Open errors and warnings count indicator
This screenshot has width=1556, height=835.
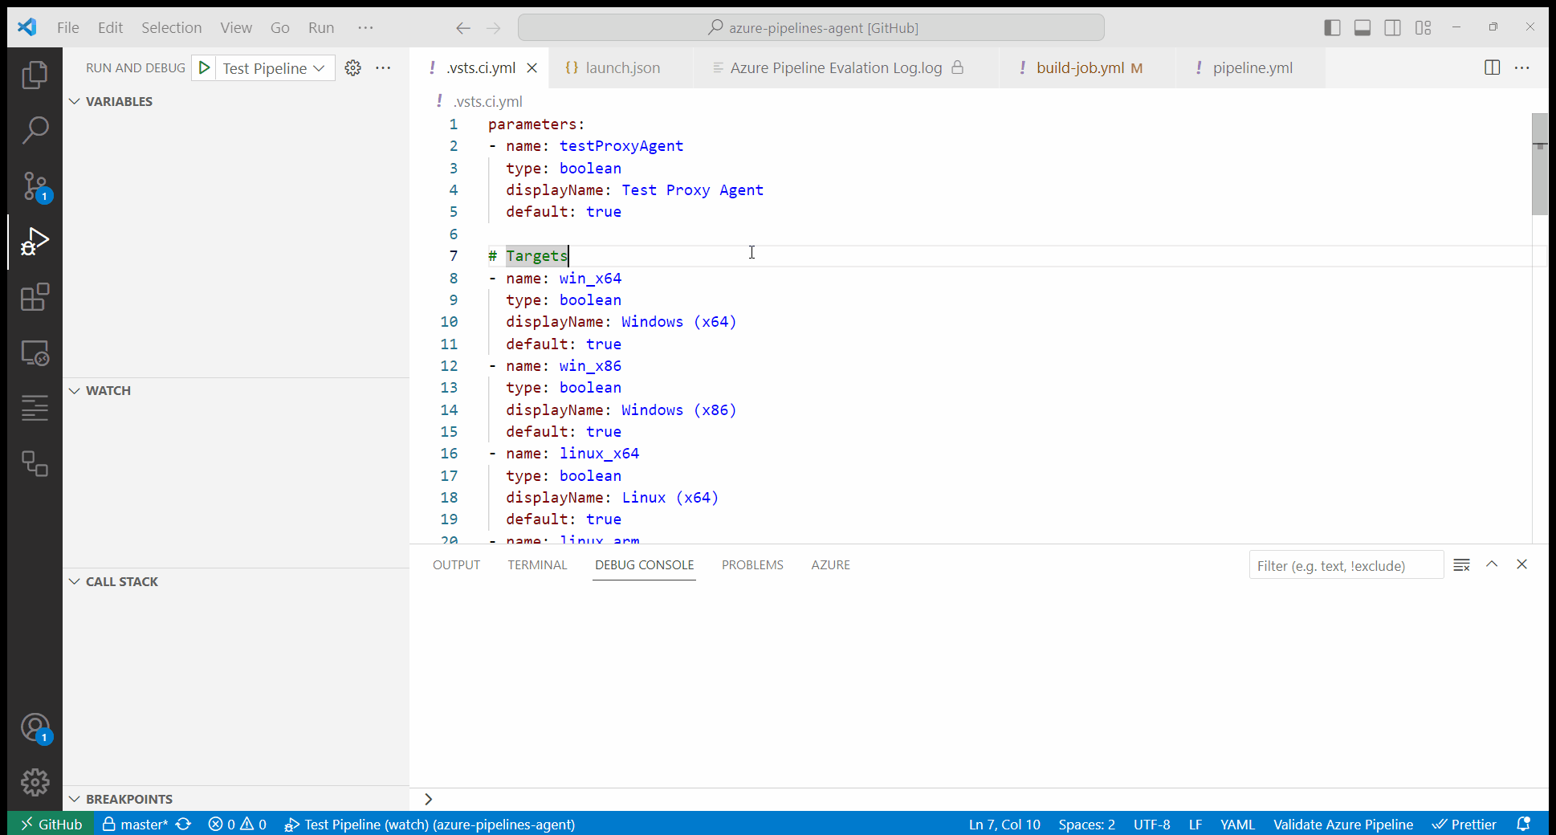238,825
